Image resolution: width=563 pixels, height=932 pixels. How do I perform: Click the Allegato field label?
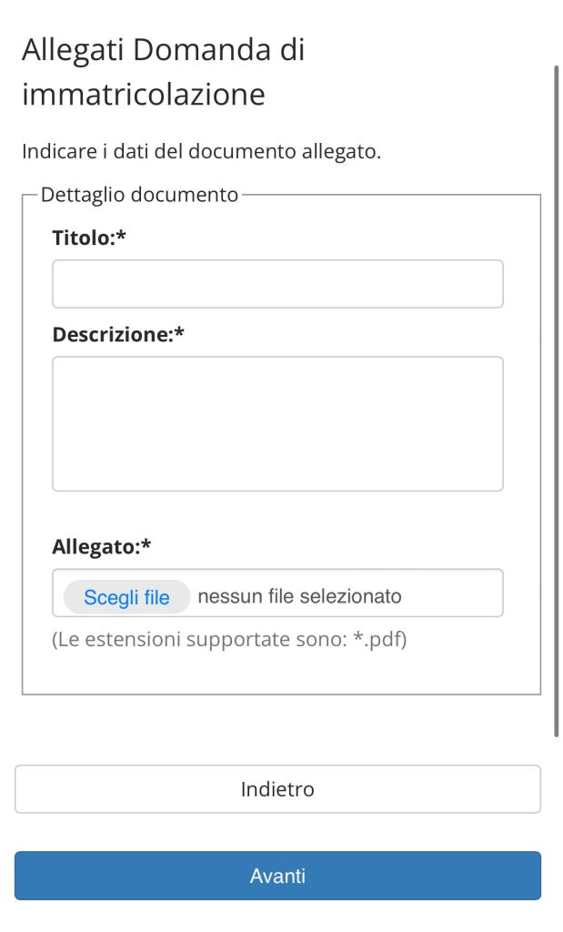coord(96,547)
